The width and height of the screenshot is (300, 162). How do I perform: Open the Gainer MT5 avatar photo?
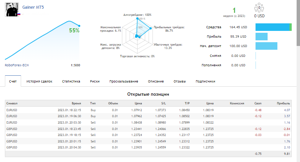click(x=12, y=9)
